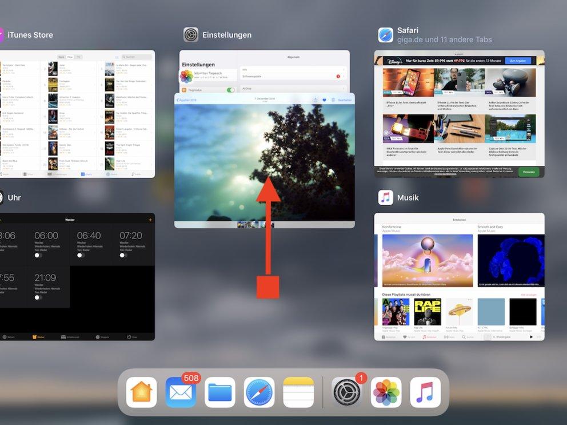Tap the 06:00 alarm time text
The image size is (567, 425).
click(x=46, y=236)
